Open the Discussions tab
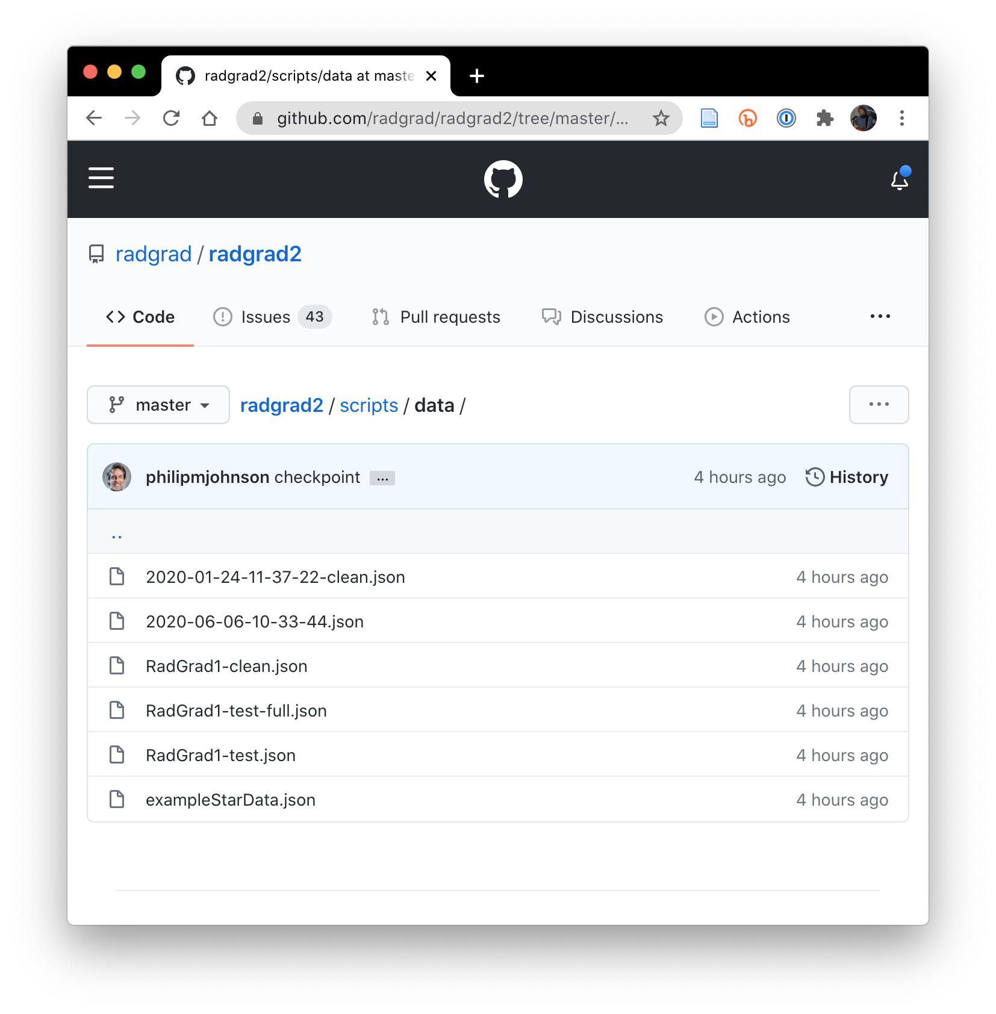Screen dimensions: 996x1014 click(602, 317)
